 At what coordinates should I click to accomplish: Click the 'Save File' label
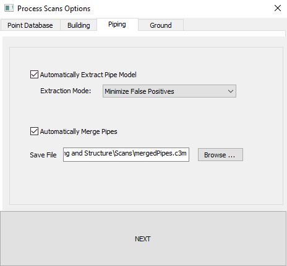click(x=43, y=155)
